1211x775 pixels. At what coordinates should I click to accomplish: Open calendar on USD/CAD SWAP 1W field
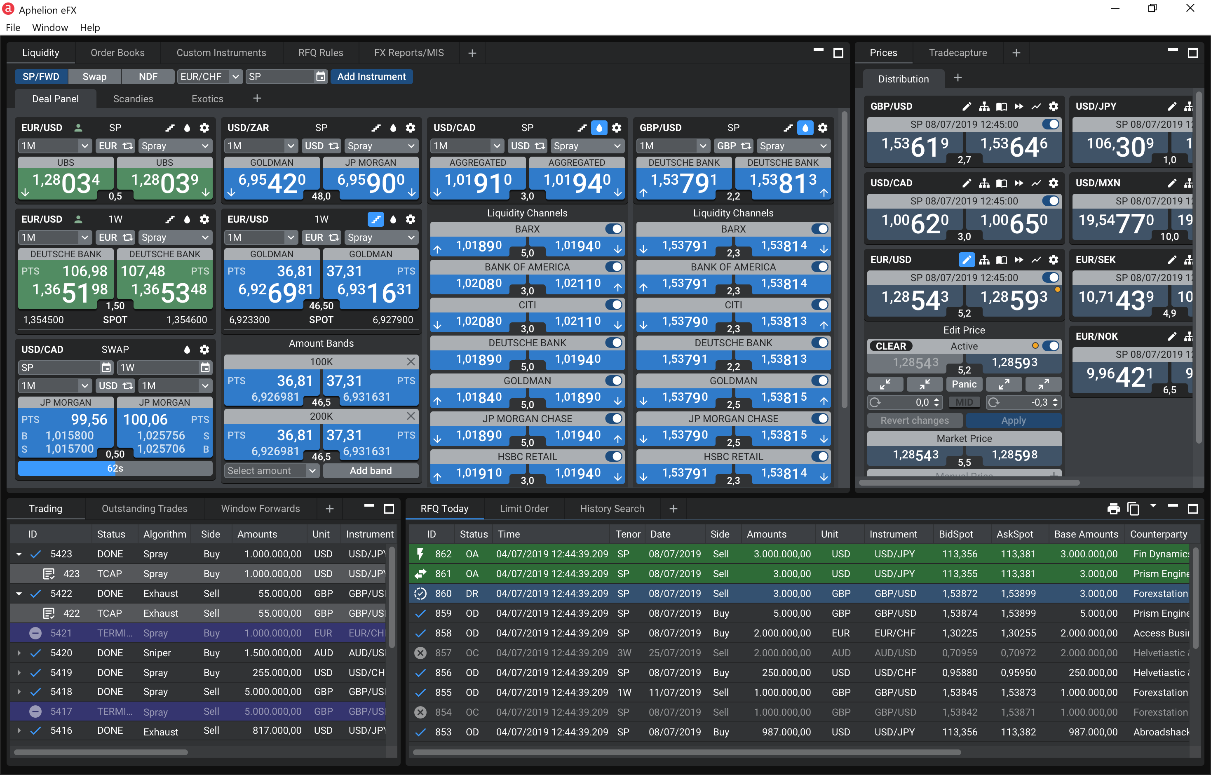205,368
